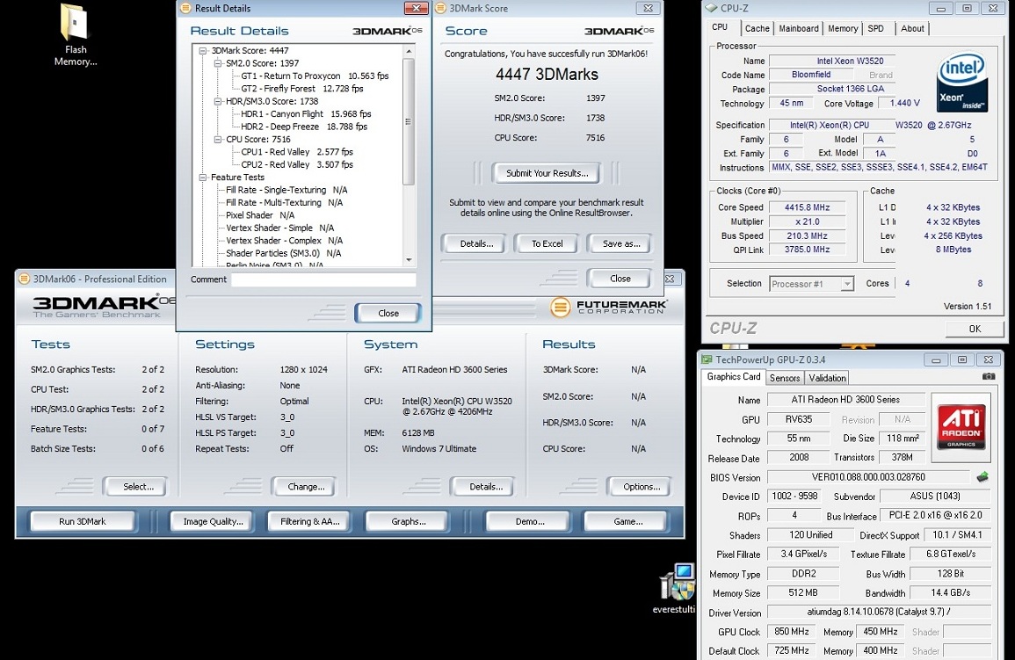Click the Run 3DMark button

pyautogui.click(x=83, y=521)
